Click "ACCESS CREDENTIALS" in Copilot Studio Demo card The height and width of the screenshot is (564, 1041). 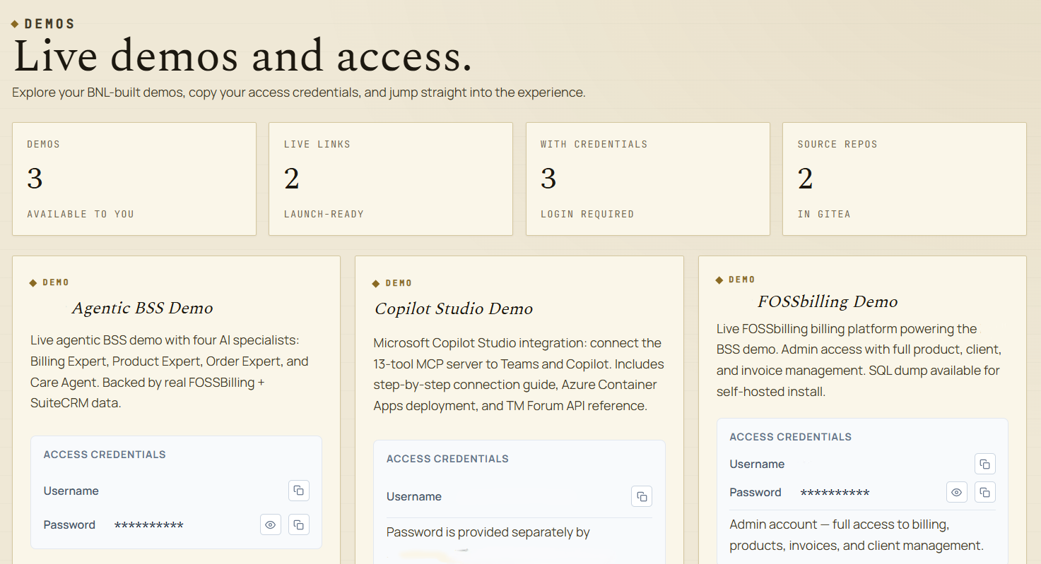(x=447, y=459)
